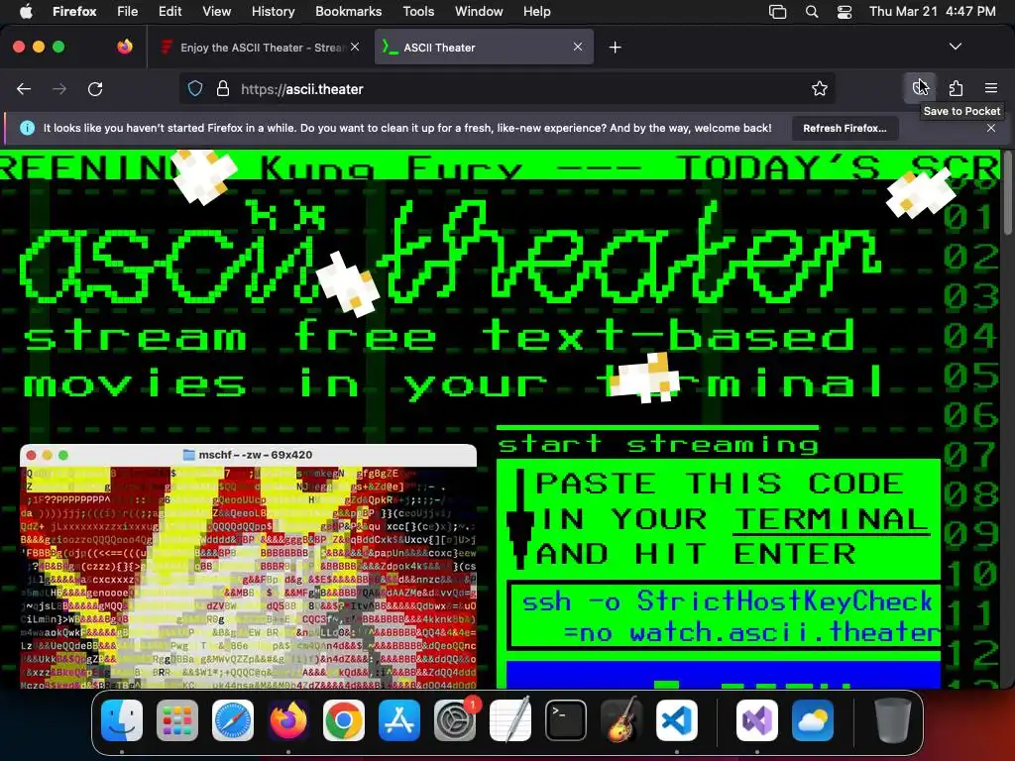The width and height of the screenshot is (1015, 761).
Task: Click the URL address field
Action: pyautogui.click(x=507, y=88)
